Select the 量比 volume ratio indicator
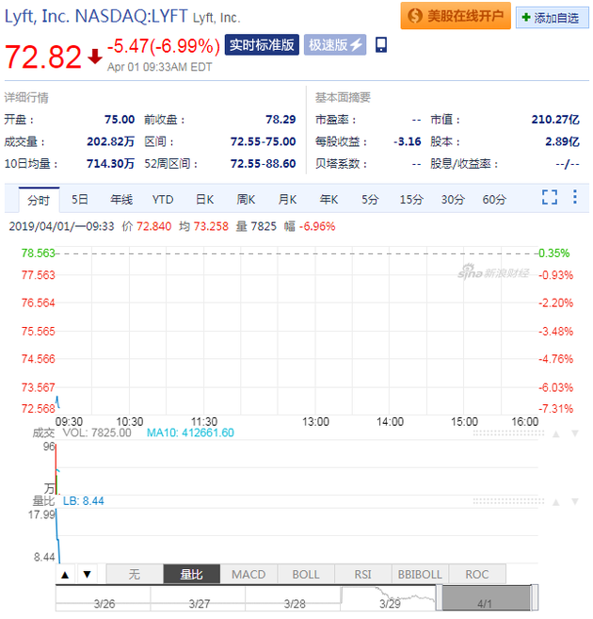The image size is (593, 619). click(192, 574)
